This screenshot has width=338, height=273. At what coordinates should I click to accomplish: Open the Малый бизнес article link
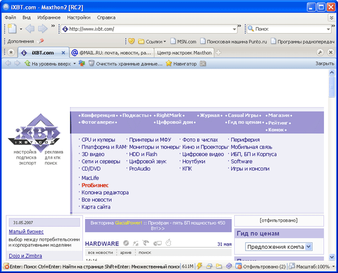click(x=26, y=232)
